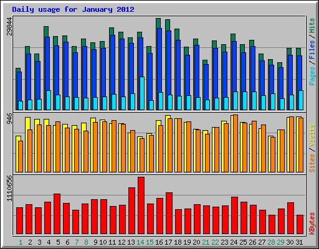Click day label 4
Image resolution: width=319 pixels, height=249 pixels.
coord(49,242)
